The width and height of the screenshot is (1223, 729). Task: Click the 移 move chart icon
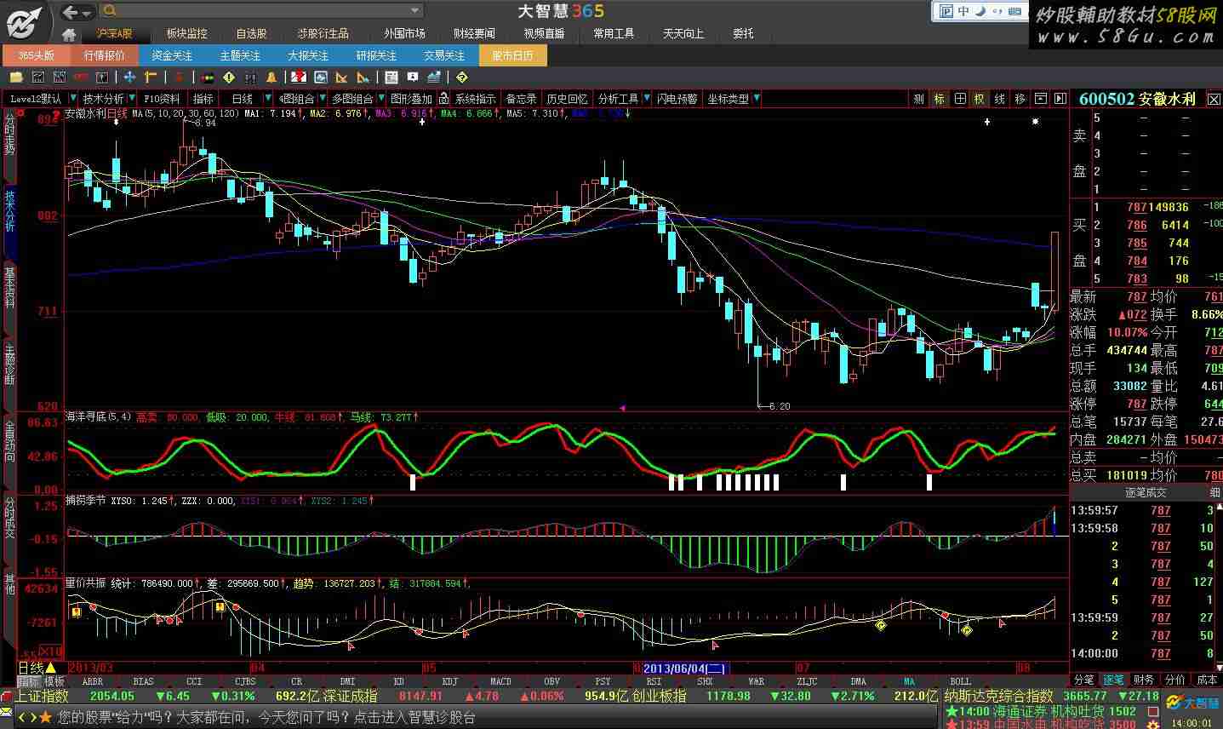click(1020, 99)
